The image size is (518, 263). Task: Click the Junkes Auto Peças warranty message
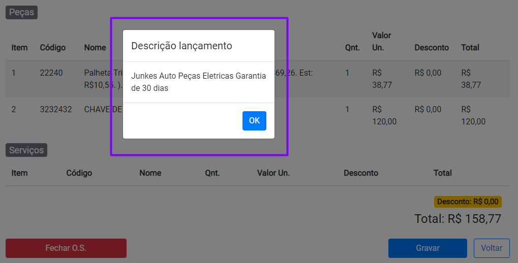(198, 82)
